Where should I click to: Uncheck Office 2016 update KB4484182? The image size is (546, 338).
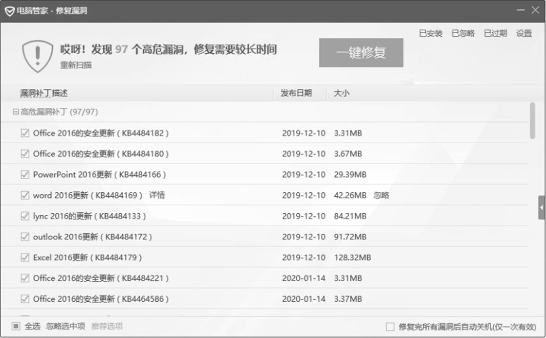point(25,133)
